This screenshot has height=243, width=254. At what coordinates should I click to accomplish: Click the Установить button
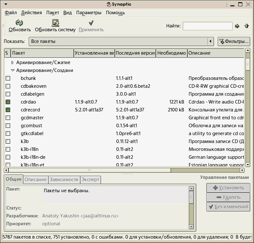click(x=228, y=188)
